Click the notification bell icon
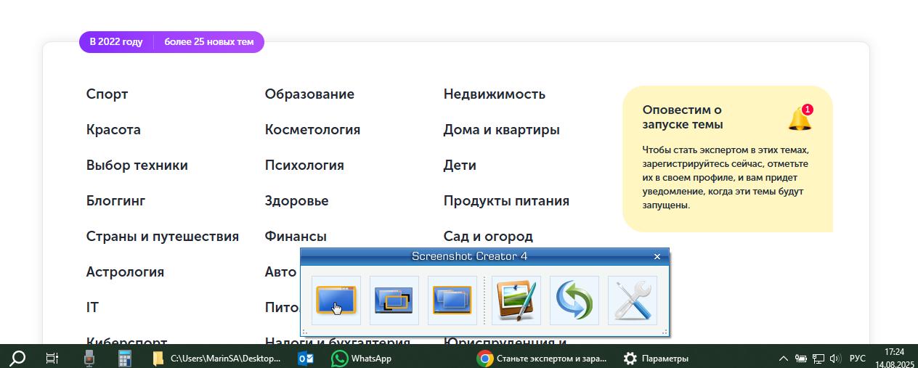 coord(800,118)
